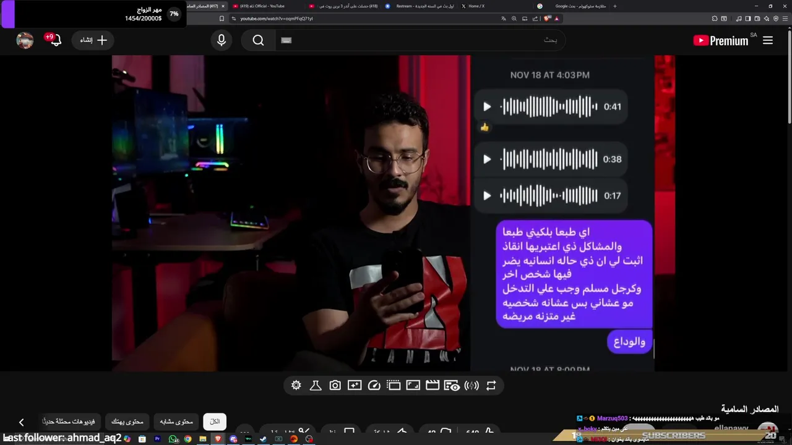Click the share icon in address bar
This screenshot has height=445, width=792.
tap(535, 19)
